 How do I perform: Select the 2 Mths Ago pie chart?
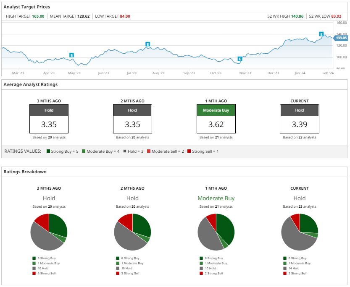(132, 232)
